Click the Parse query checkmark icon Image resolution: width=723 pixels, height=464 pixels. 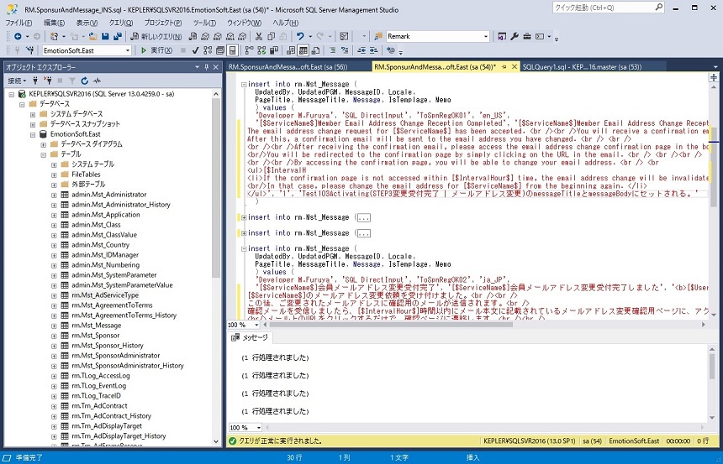195,50
